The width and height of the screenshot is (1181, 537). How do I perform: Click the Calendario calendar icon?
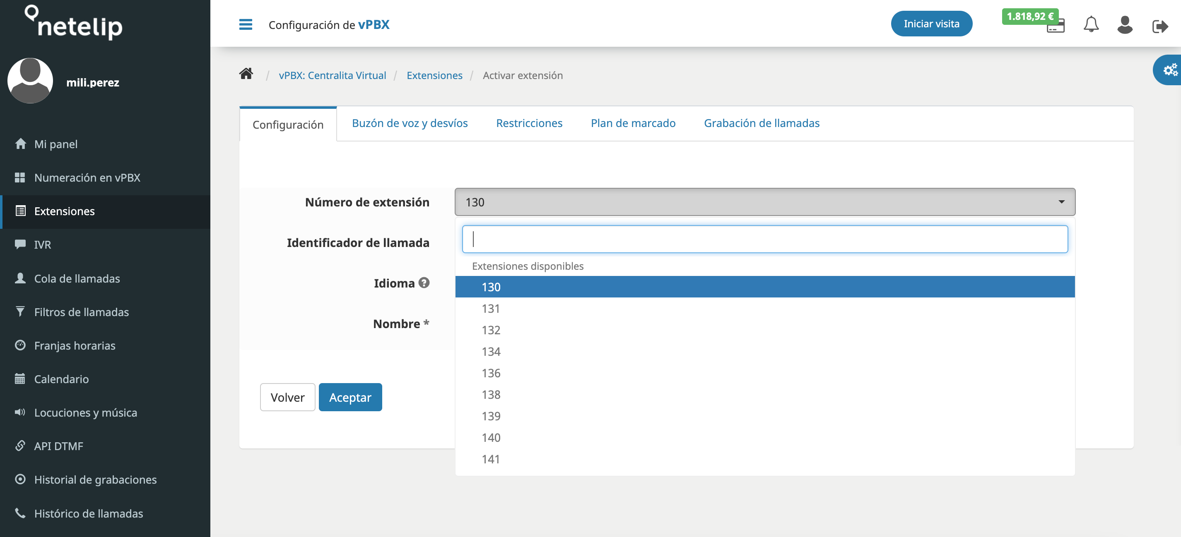(20, 379)
